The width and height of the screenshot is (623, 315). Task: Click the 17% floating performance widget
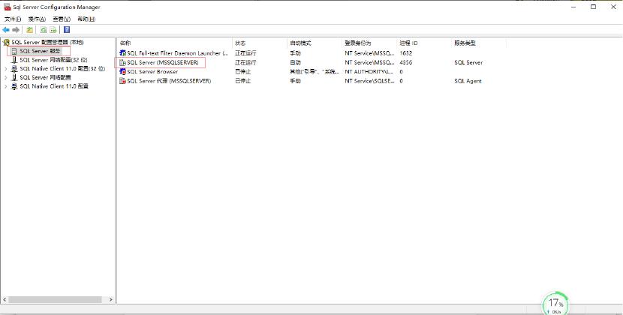(x=555, y=304)
